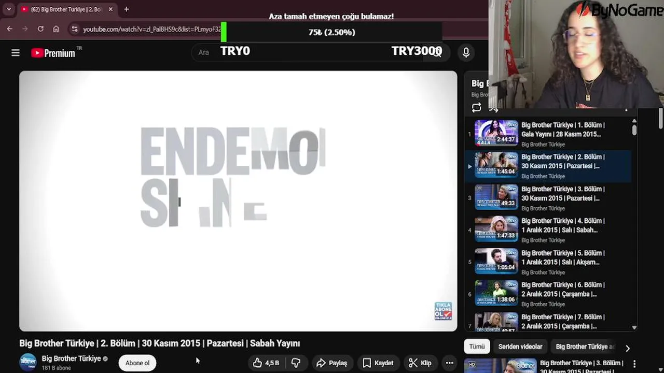Image resolution: width=664 pixels, height=373 pixels.
Task: Show more filter chips with the right arrow
Action: coord(628,348)
